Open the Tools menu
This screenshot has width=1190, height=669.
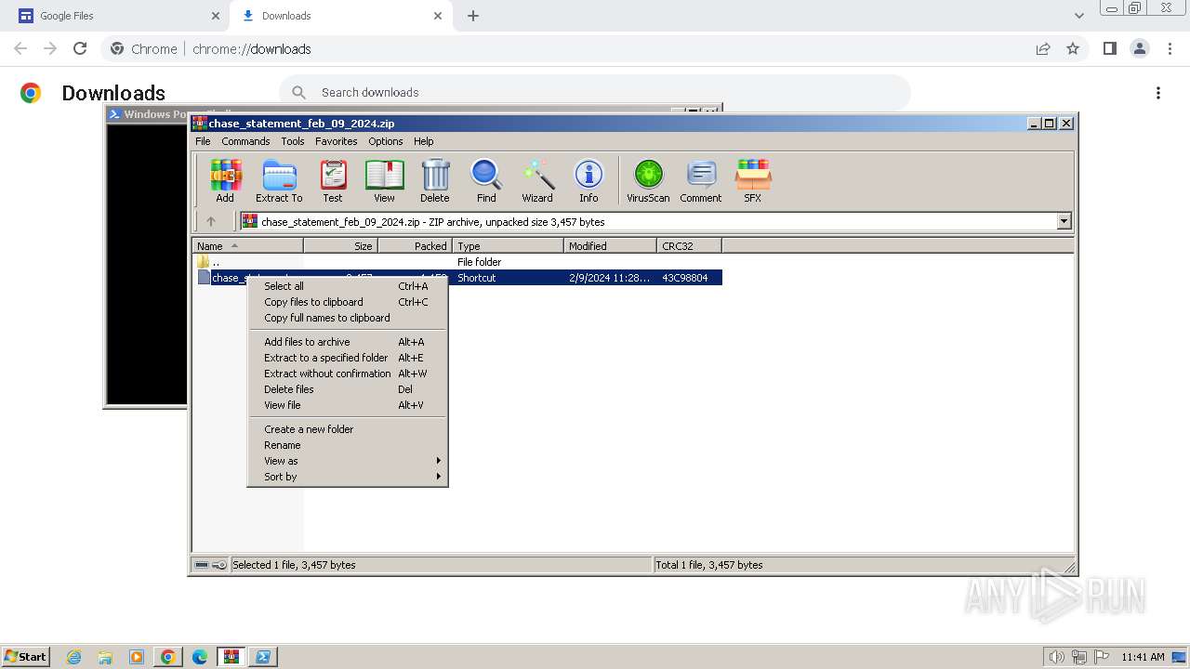293,141
